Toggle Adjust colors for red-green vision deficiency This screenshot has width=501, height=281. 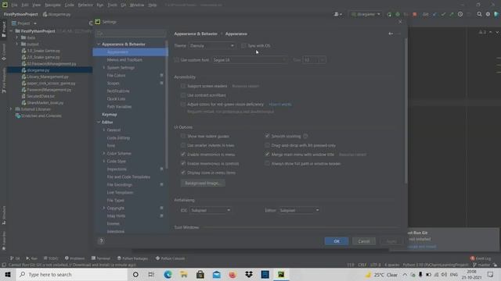click(183, 104)
